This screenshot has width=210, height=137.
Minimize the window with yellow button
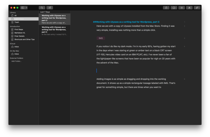(x=14, y=8)
